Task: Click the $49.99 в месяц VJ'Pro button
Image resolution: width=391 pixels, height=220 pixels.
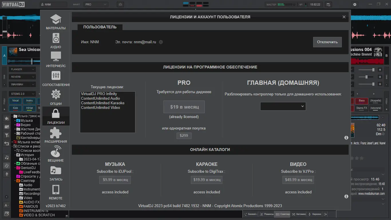Action: (x=298, y=180)
